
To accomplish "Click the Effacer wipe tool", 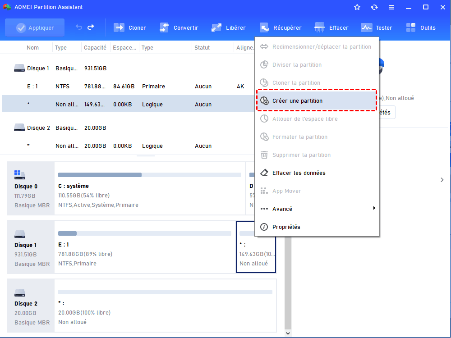I will tap(320, 27).
